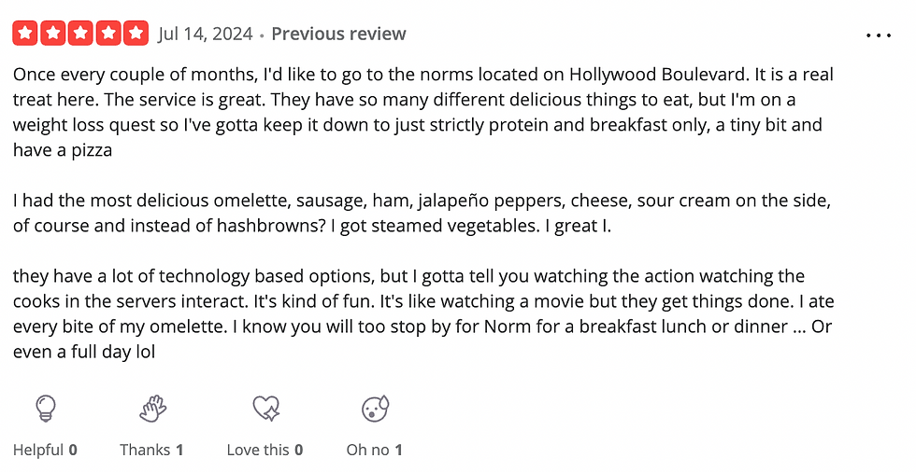Click the "Previous review" label
This screenshot has height=472, width=916.
(338, 34)
